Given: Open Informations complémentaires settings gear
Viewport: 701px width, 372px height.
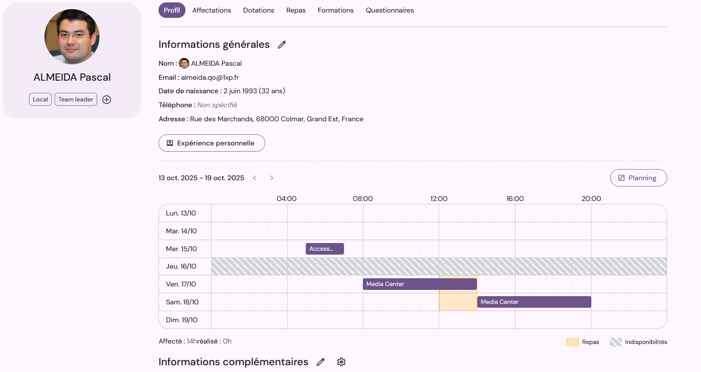Looking at the screenshot, I should pyautogui.click(x=341, y=362).
